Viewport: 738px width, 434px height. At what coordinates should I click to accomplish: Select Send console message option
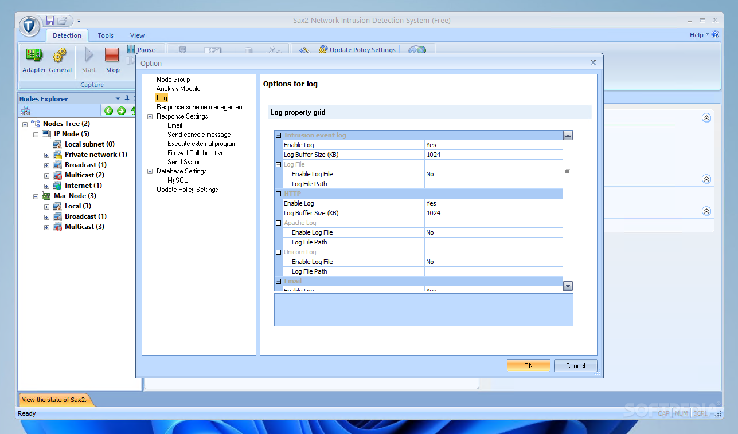(199, 135)
